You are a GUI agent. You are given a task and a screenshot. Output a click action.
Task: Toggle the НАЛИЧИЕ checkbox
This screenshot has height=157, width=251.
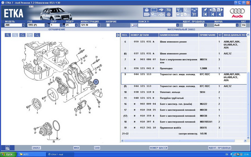(108, 25)
